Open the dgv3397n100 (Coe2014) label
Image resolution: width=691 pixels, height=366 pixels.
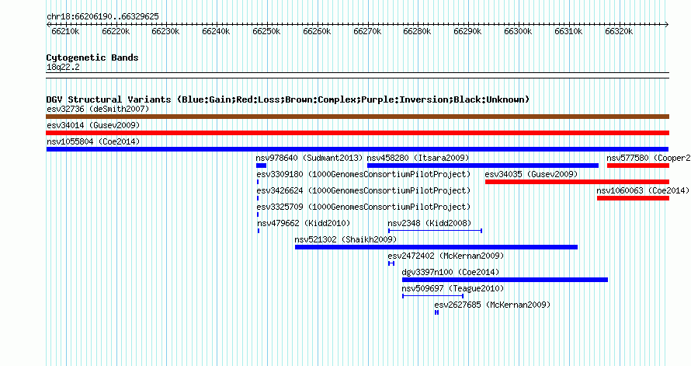click(x=451, y=272)
